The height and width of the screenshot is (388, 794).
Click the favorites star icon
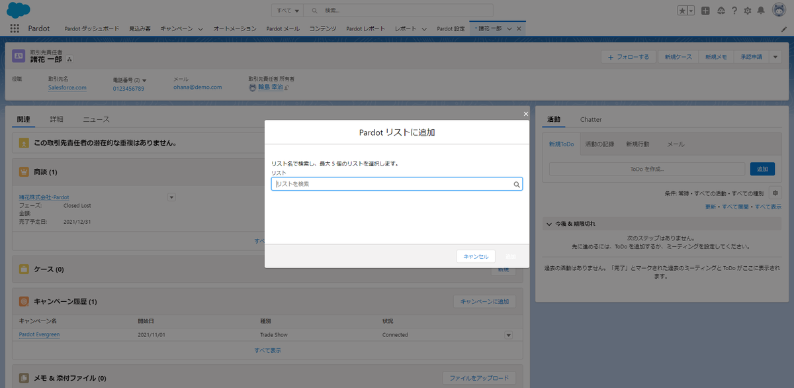click(x=682, y=11)
